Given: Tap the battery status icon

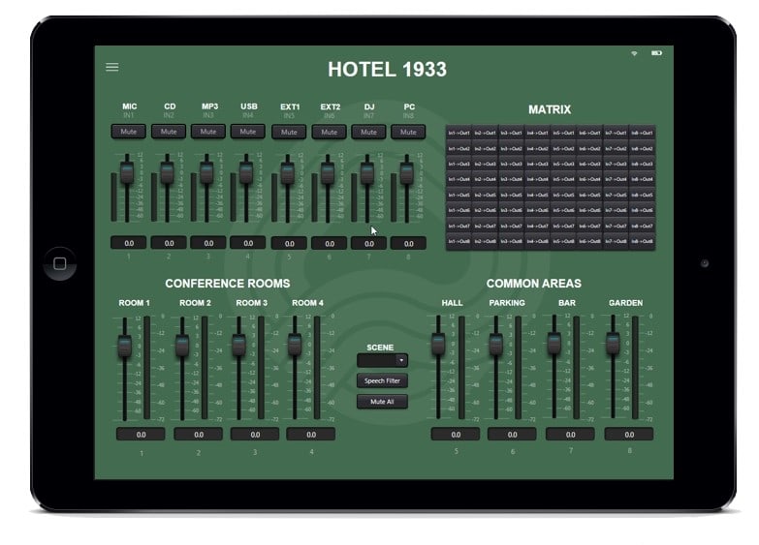Looking at the screenshot, I should pyautogui.click(x=656, y=53).
